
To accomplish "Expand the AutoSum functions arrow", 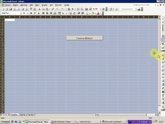I will click(75, 9).
